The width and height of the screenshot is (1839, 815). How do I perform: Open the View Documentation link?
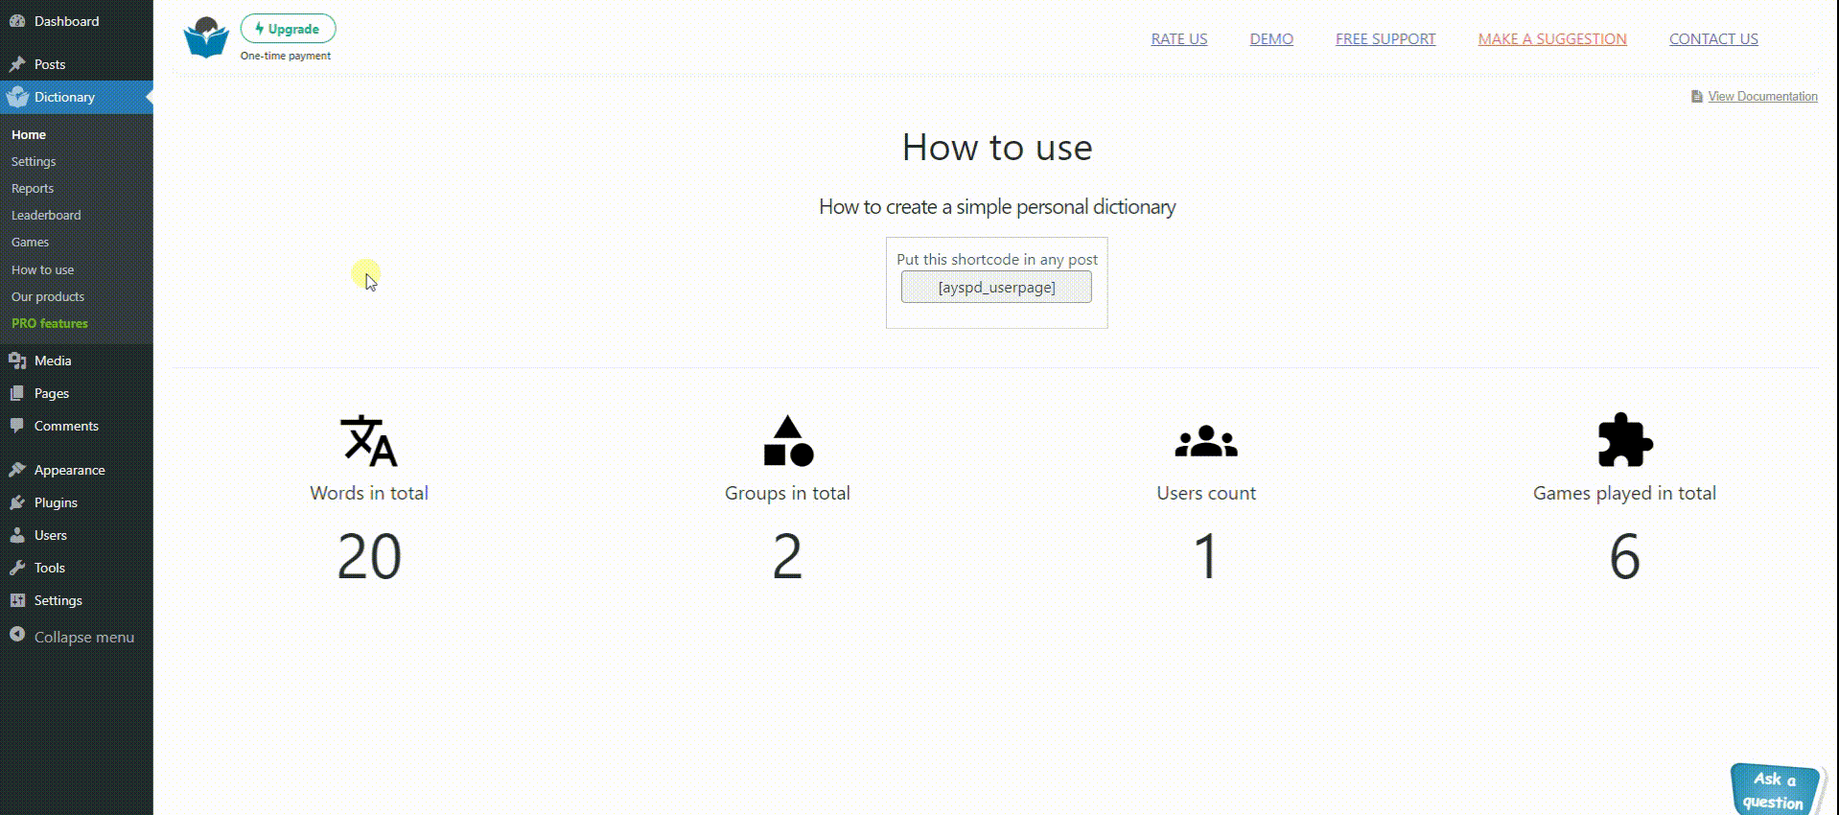click(x=1762, y=97)
